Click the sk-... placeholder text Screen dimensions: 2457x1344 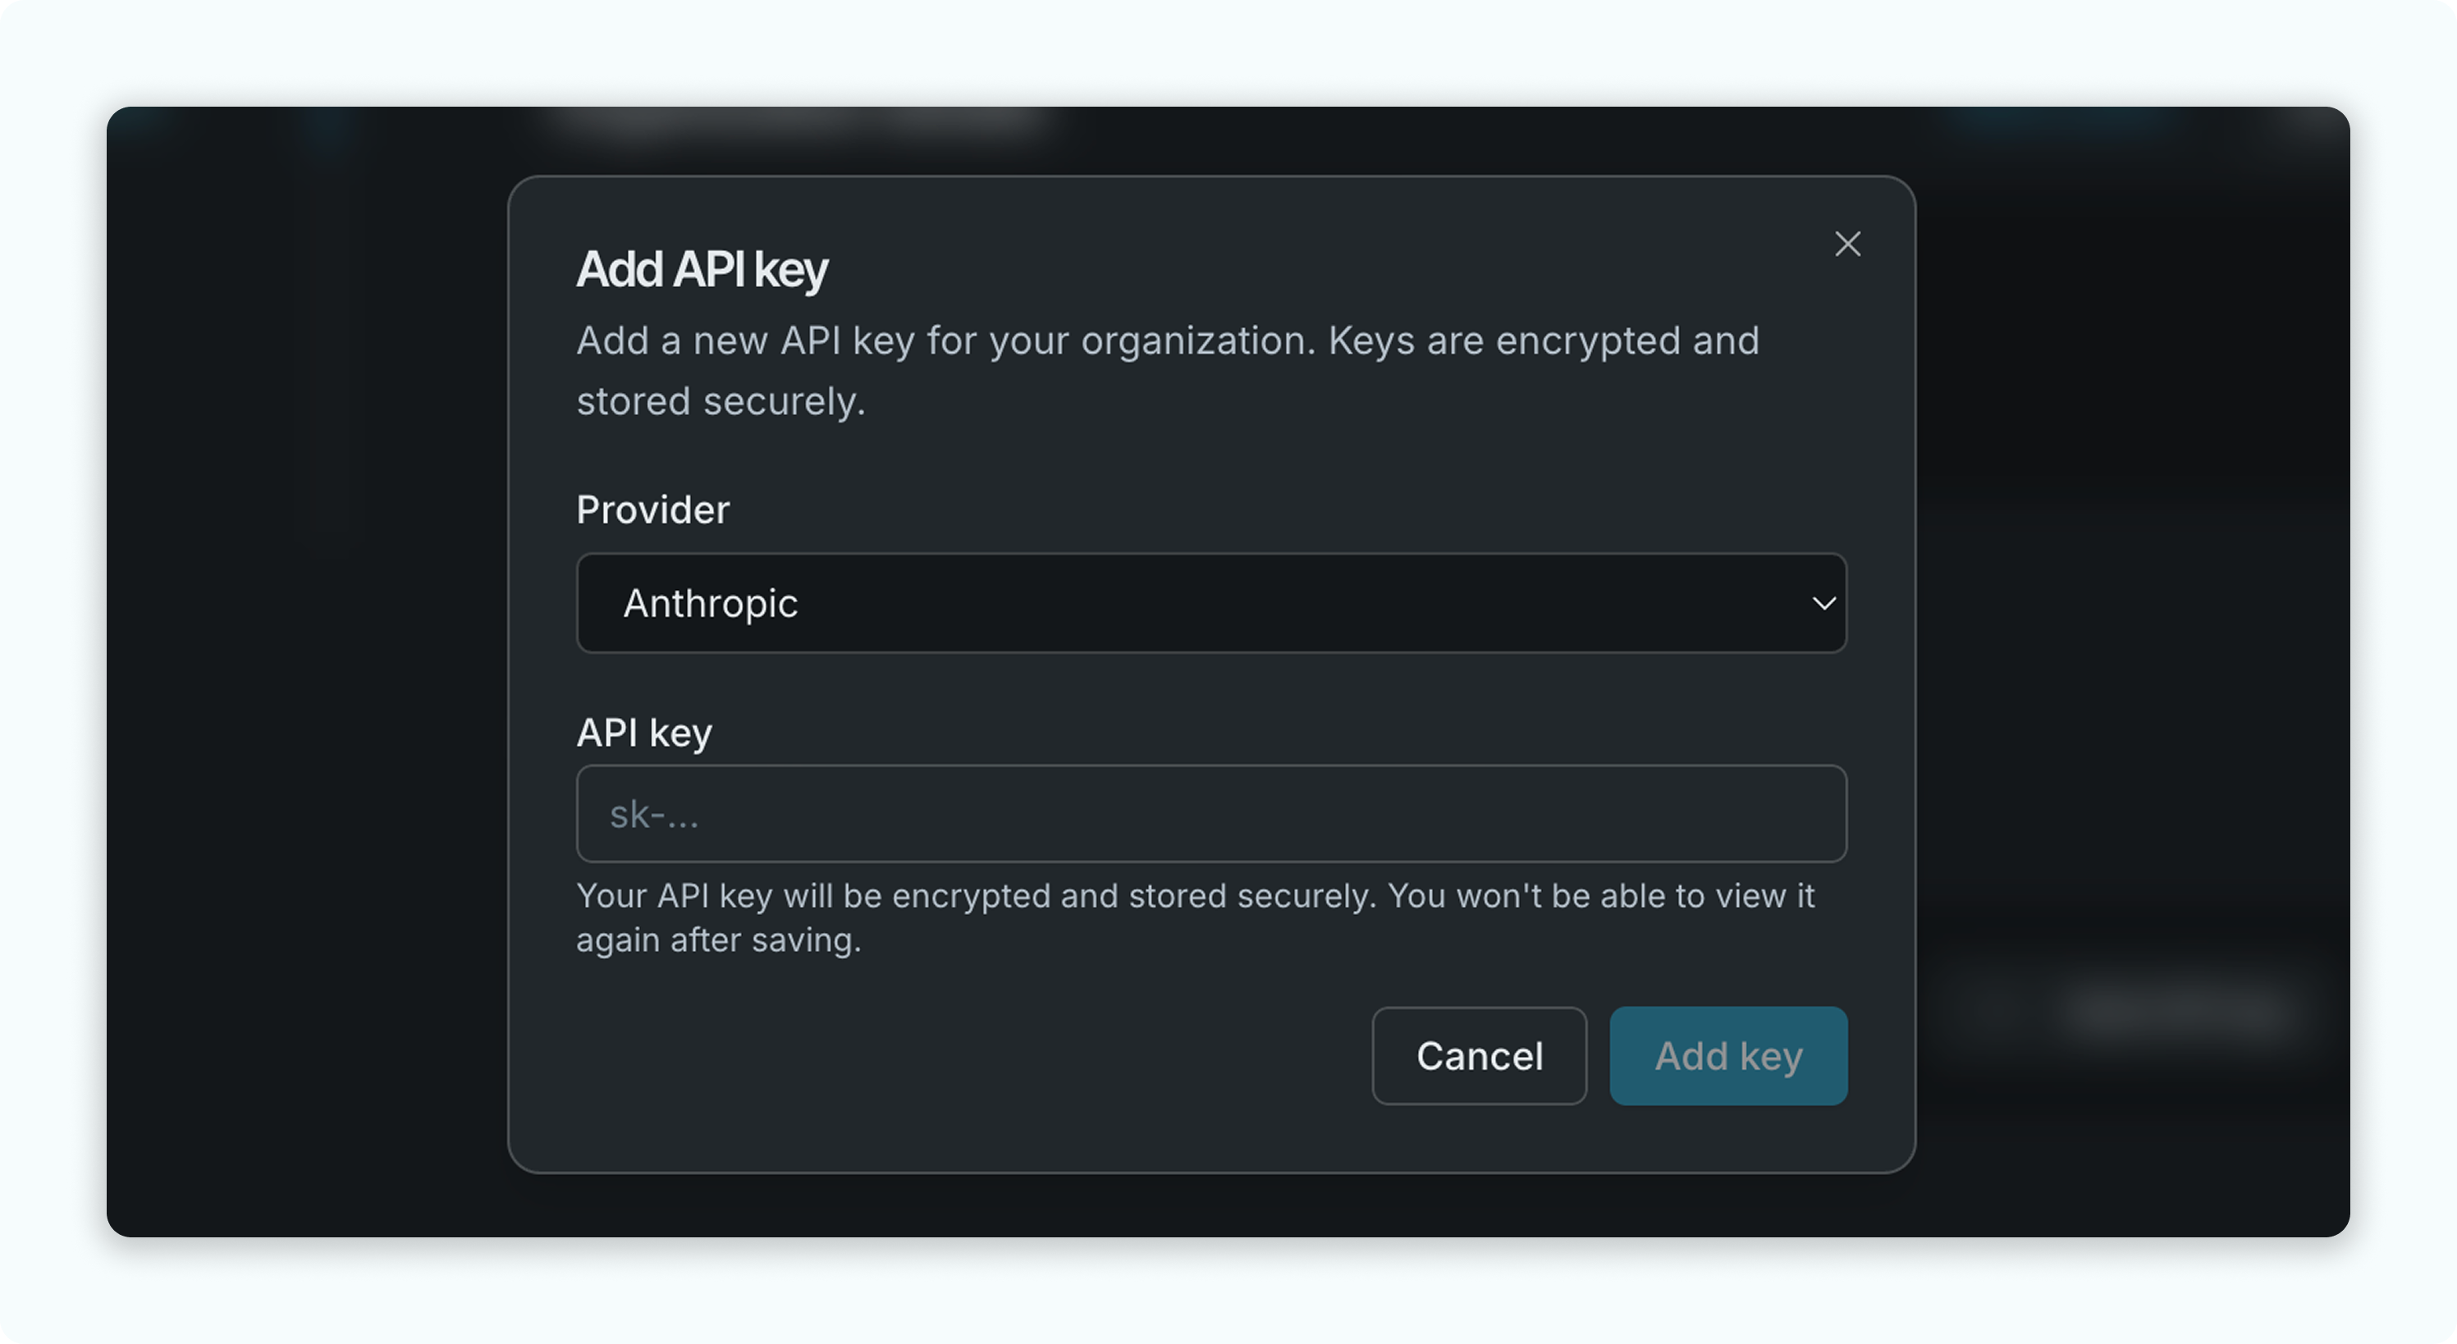[654, 815]
